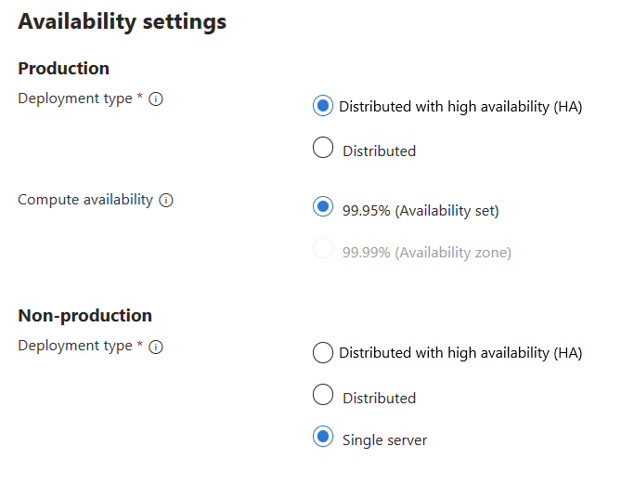Viewport: 634px width, 485px height.
Task: Click the red asterisk beside Production Deployment type
Action: (139, 98)
